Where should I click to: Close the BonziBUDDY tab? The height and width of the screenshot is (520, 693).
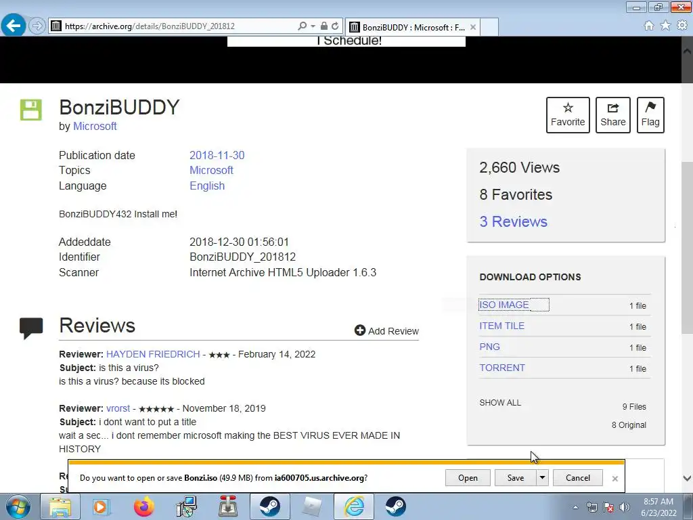click(x=473, y=27)
